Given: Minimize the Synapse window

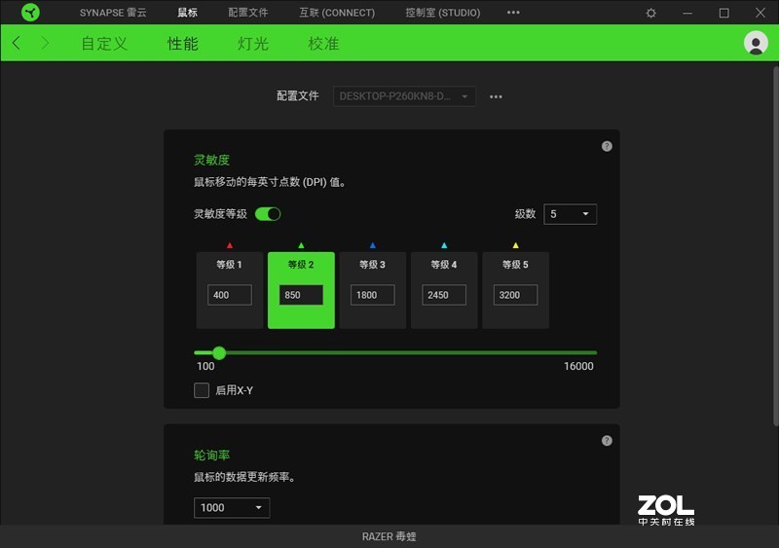Looking at the screenshot, I should point(687,13).
